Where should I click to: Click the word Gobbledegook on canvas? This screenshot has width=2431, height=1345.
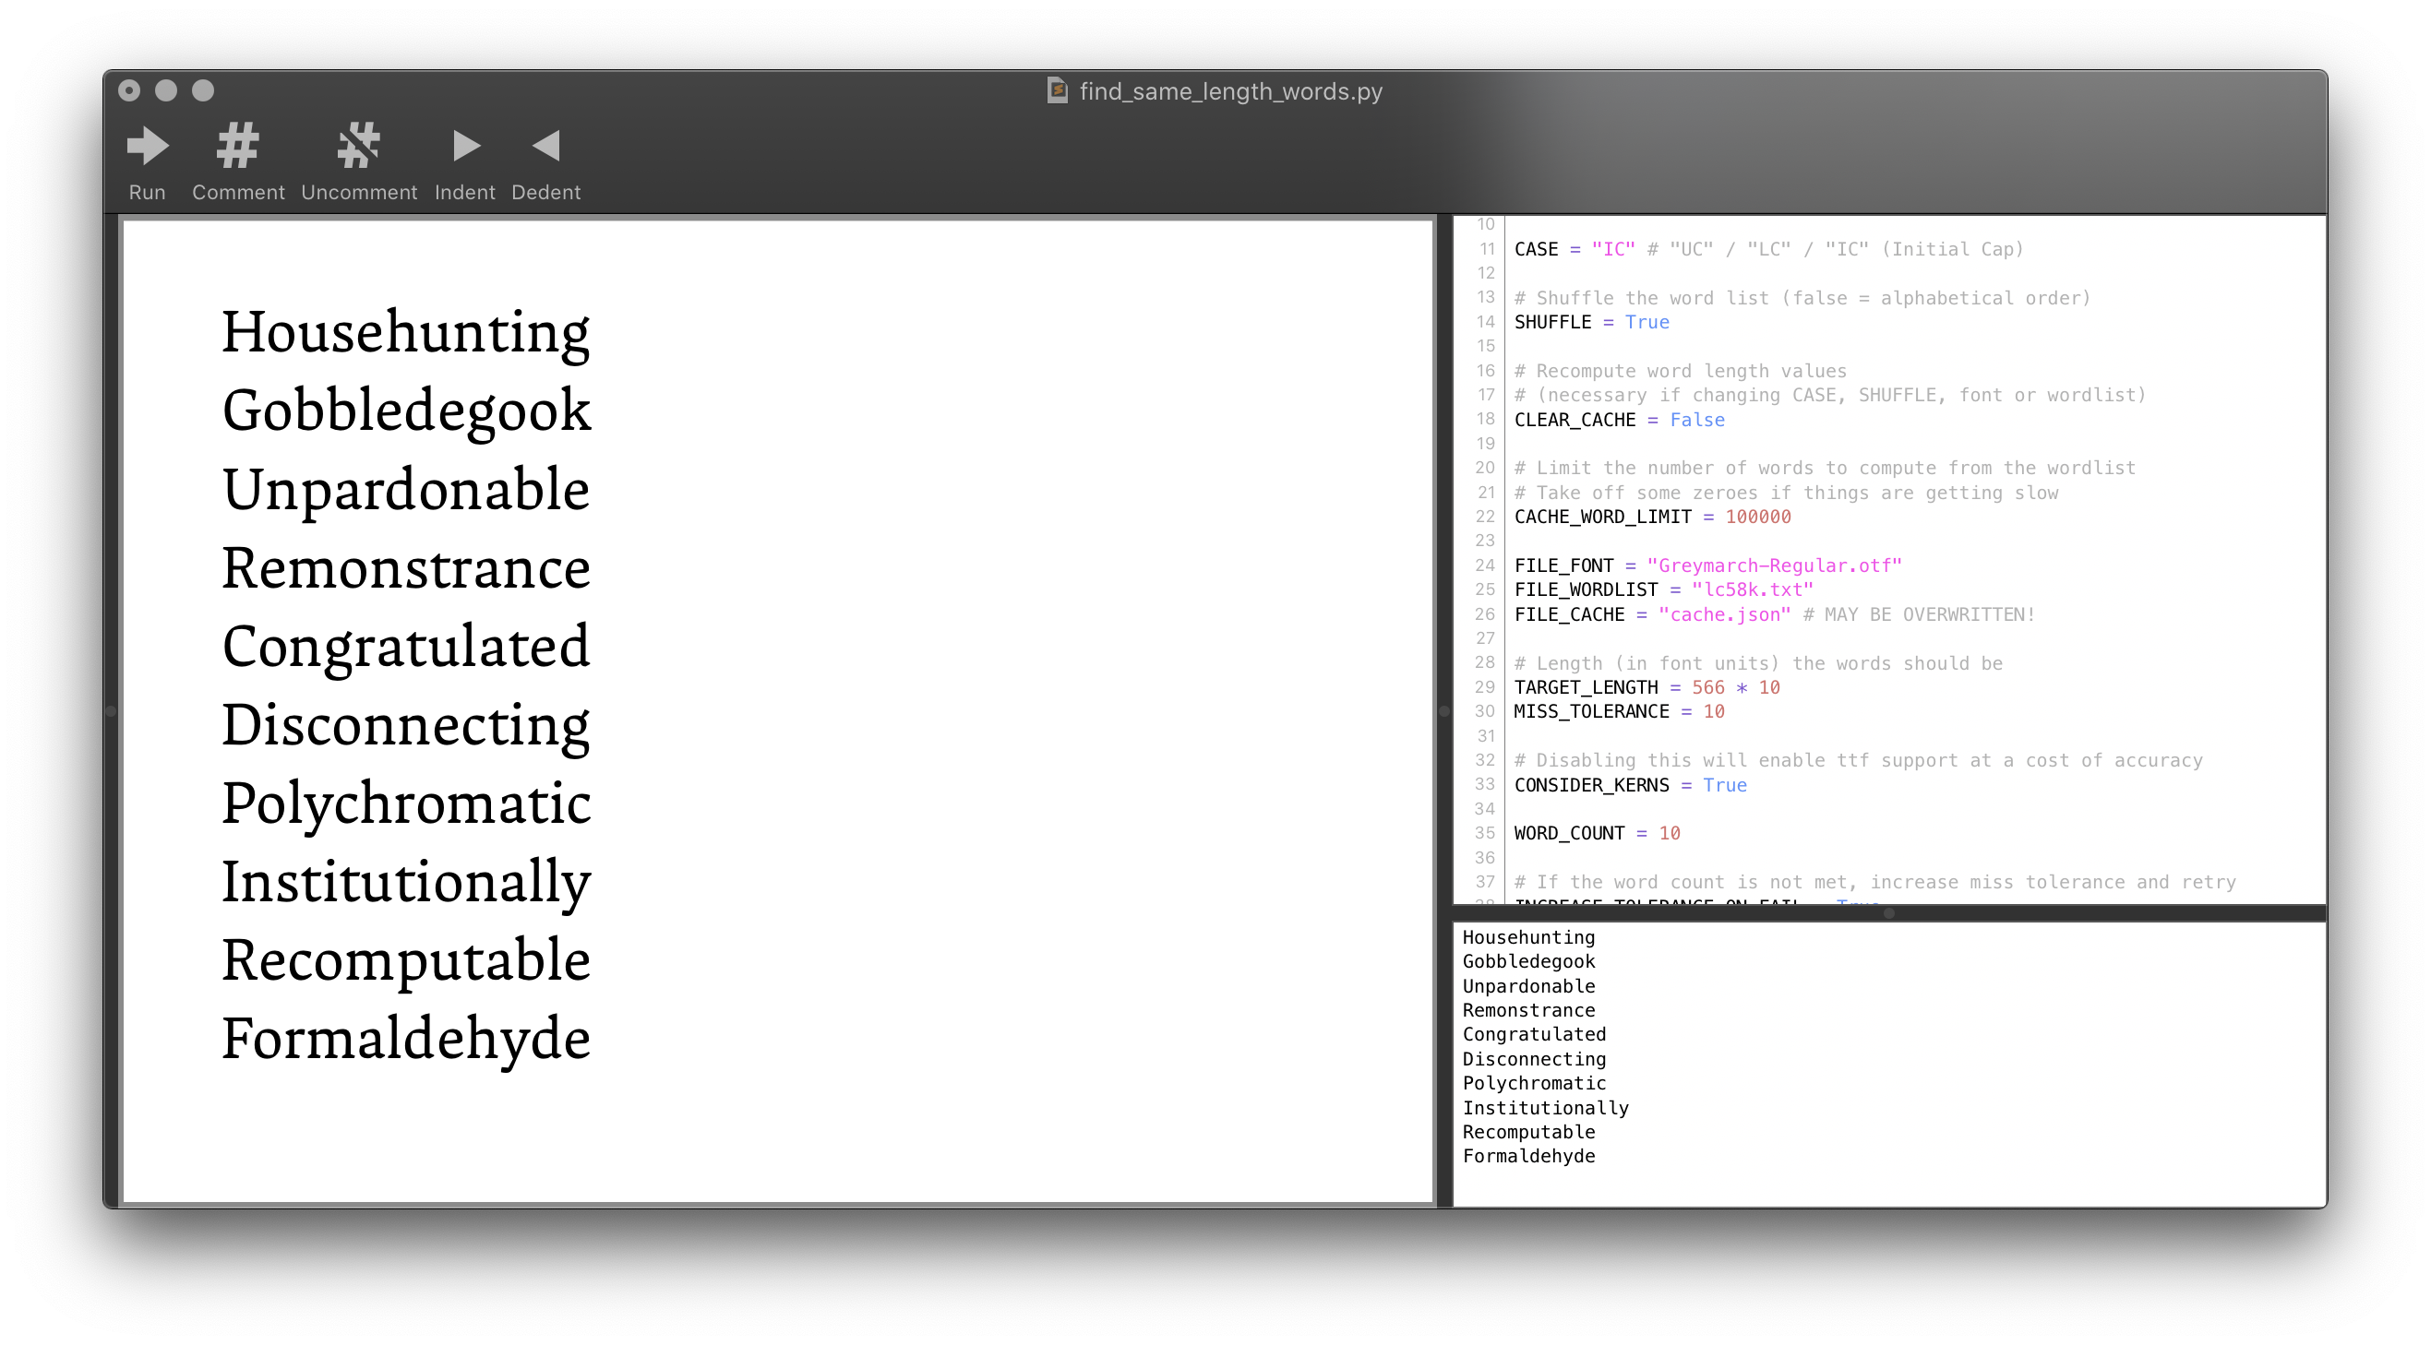click(406, 411)
